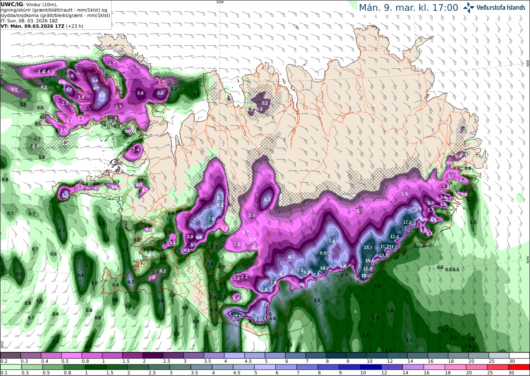Select the '6.2' precipitation value
This screenshot has width=530, height=376.
click(x=220, y=205)
